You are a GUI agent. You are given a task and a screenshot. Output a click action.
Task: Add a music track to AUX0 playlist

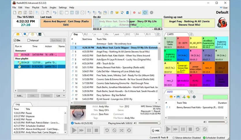184,97
